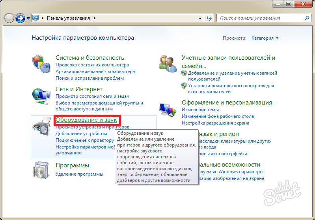This screenshot has height=220, width=315.
Task: Click the Control Panel icon in address bar
Action: click(x=35, y=18)
